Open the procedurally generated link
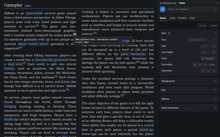The image size is (220, 137). [x=52, y=60]
